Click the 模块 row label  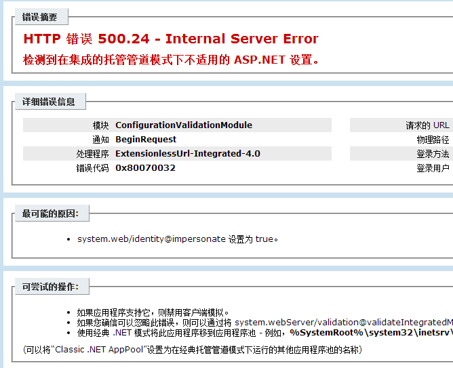click(100, 125)
